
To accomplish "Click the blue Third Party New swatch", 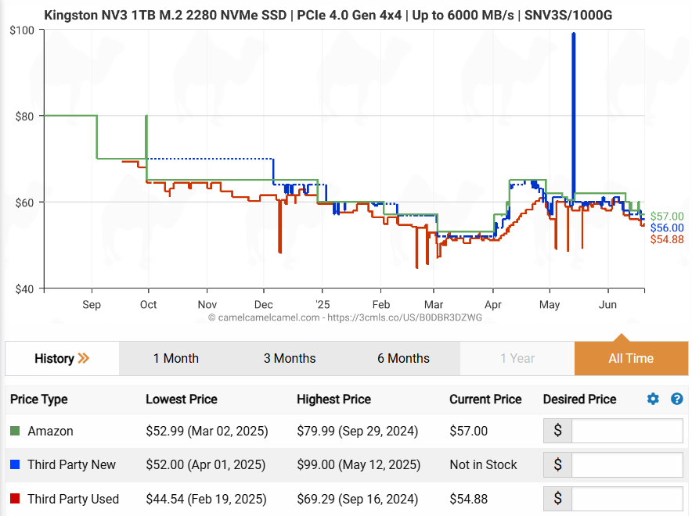I will coord(15,465).
